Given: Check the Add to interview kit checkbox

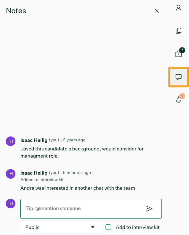Looking at the screenshot, I should coord(108,227).
